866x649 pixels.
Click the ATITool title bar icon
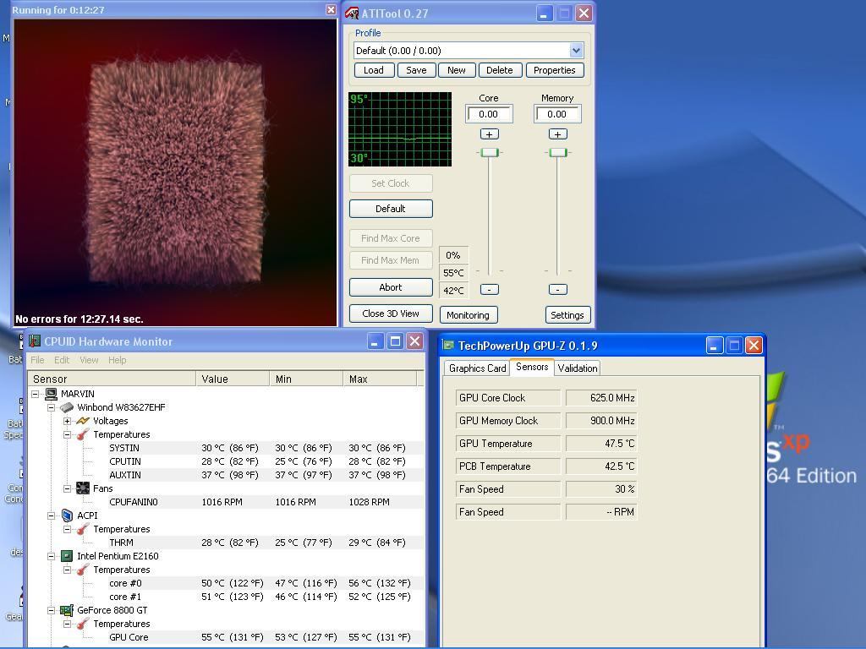coord(352,14)
